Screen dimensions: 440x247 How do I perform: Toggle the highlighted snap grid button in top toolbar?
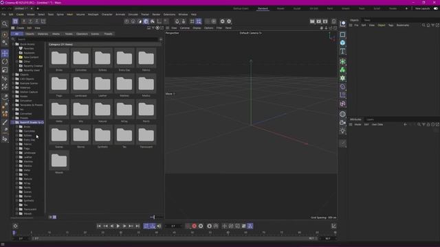coord(199,21)
